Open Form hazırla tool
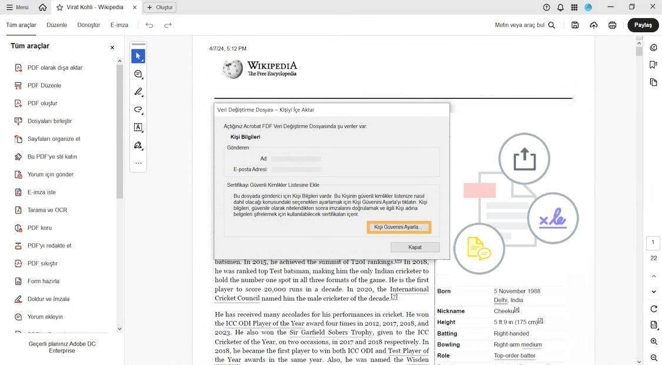The image size is (662, 365). (43, 281)
